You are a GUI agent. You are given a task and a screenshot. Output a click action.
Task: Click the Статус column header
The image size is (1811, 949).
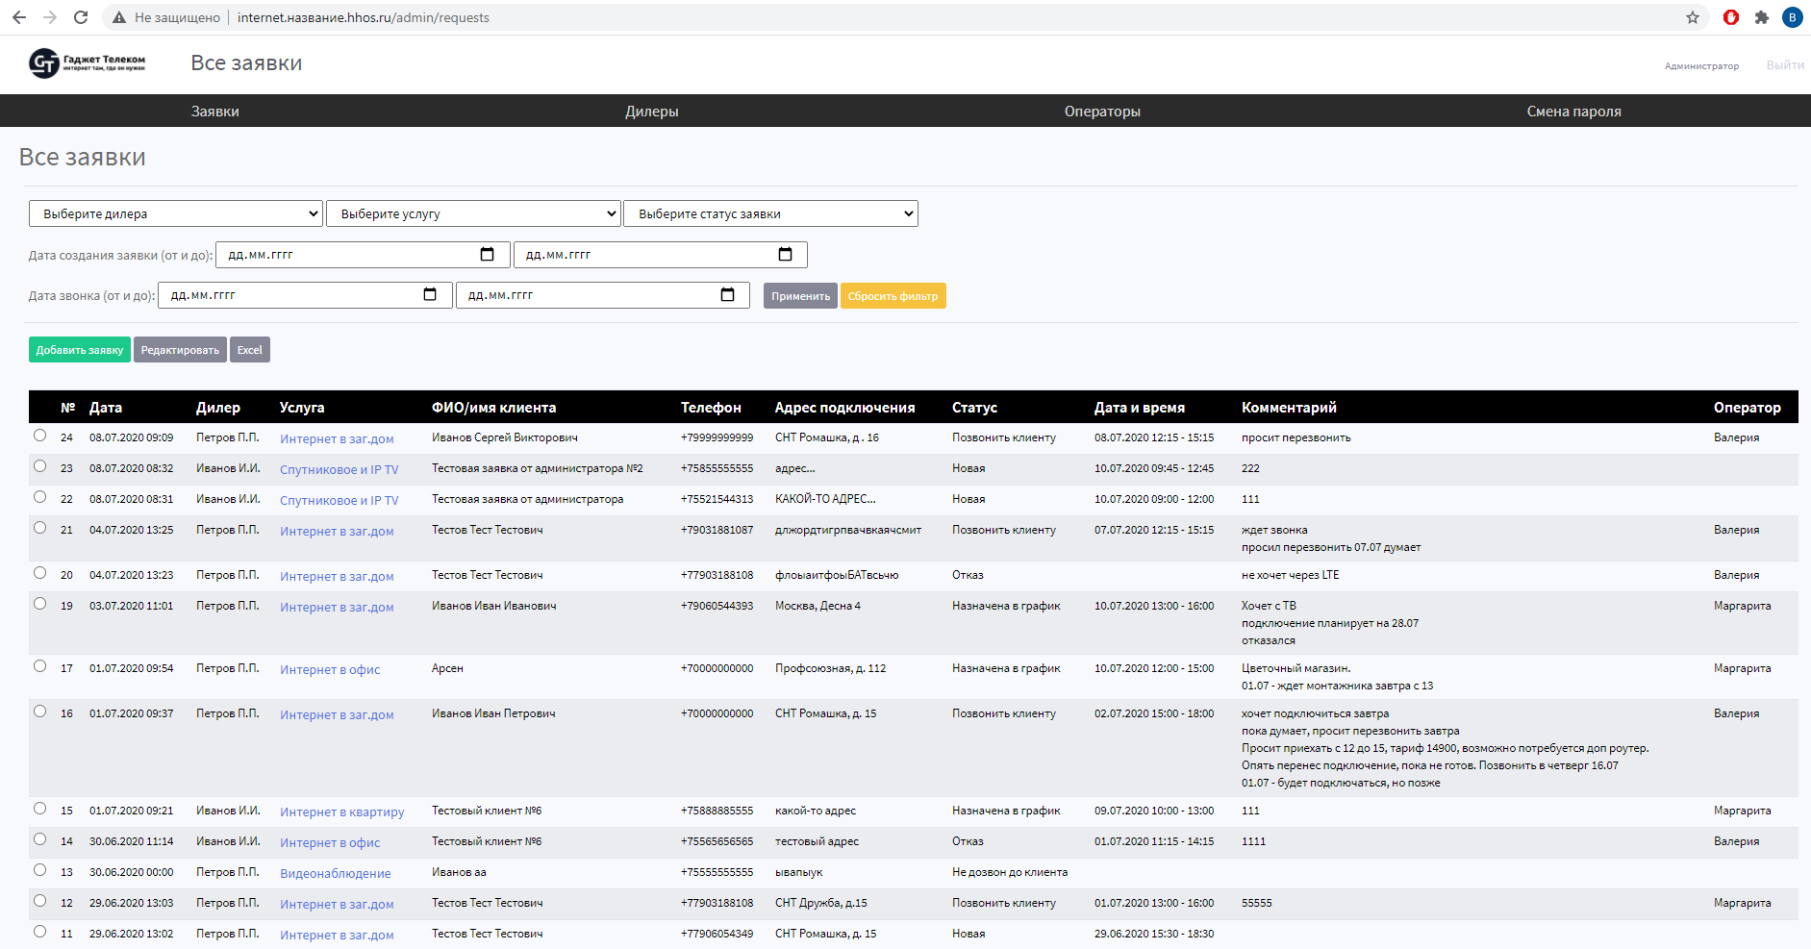pyautogui.click(x=974, y=408)
